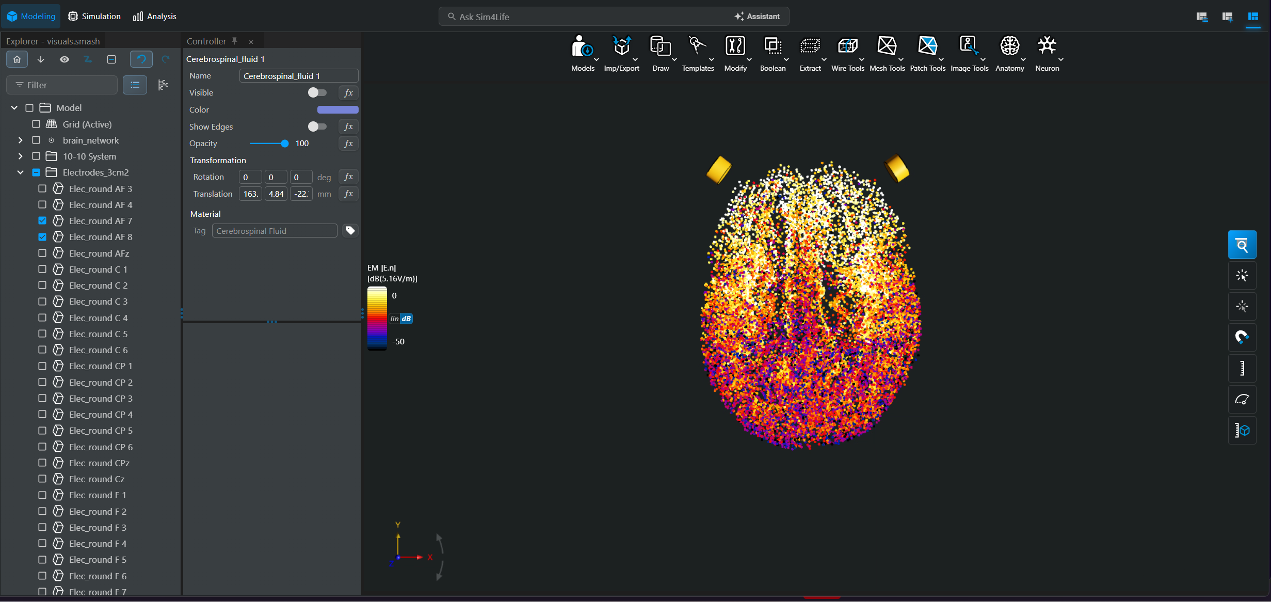The height and width of the screenshot is (602, 1271).
Task: Select the Draw tool icon
Action: click(660, 46)
